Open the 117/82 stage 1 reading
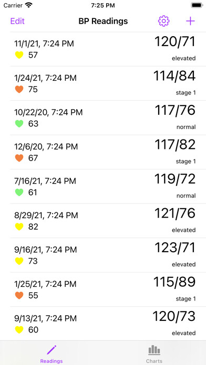Screen dimensions: 206x365 point(103,152)
